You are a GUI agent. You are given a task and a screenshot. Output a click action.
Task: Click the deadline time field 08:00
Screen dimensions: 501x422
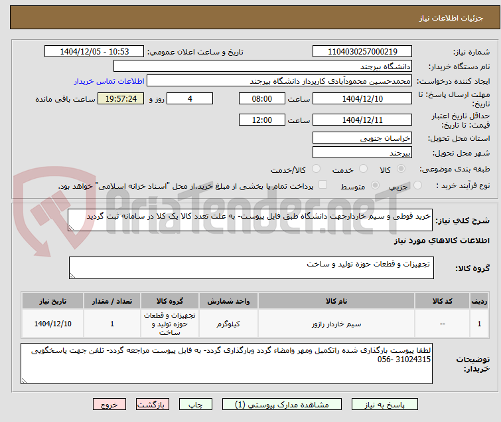tap(261, 98)
